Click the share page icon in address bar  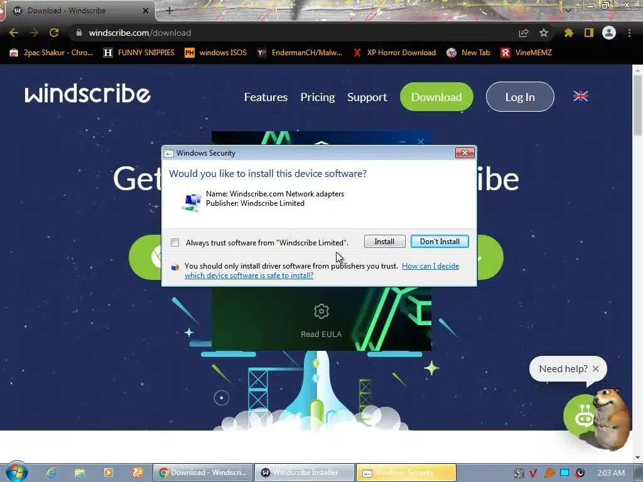524,33
